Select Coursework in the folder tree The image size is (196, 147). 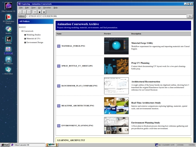(28, 31)
